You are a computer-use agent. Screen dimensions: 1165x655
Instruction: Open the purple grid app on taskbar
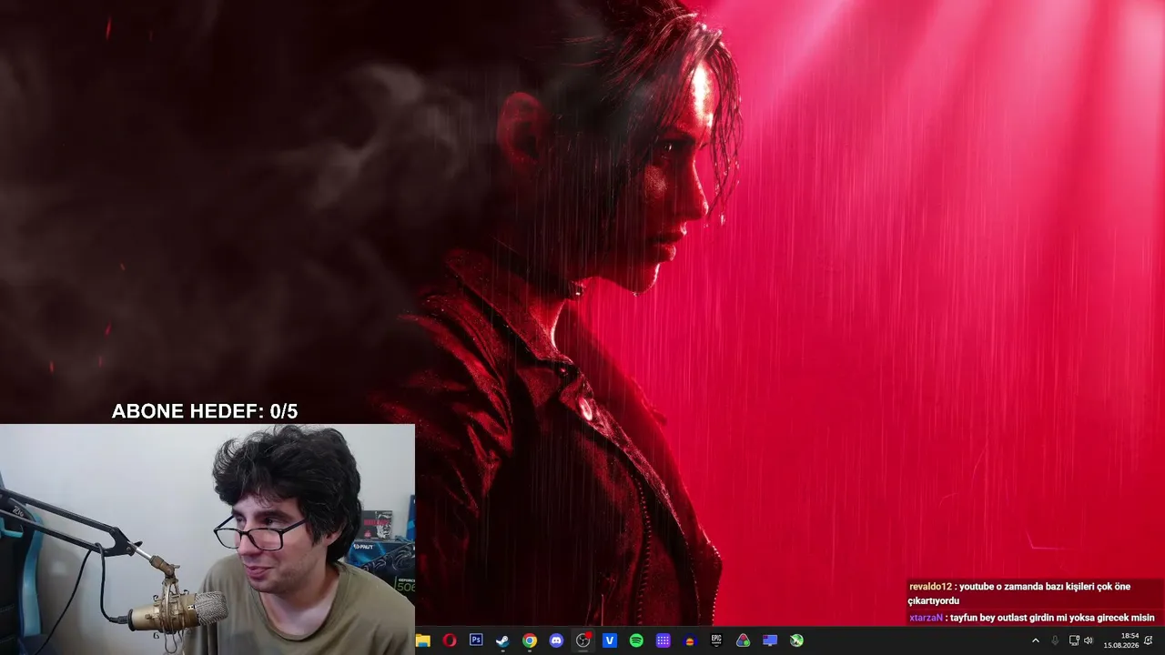click(x=664, y=640)
